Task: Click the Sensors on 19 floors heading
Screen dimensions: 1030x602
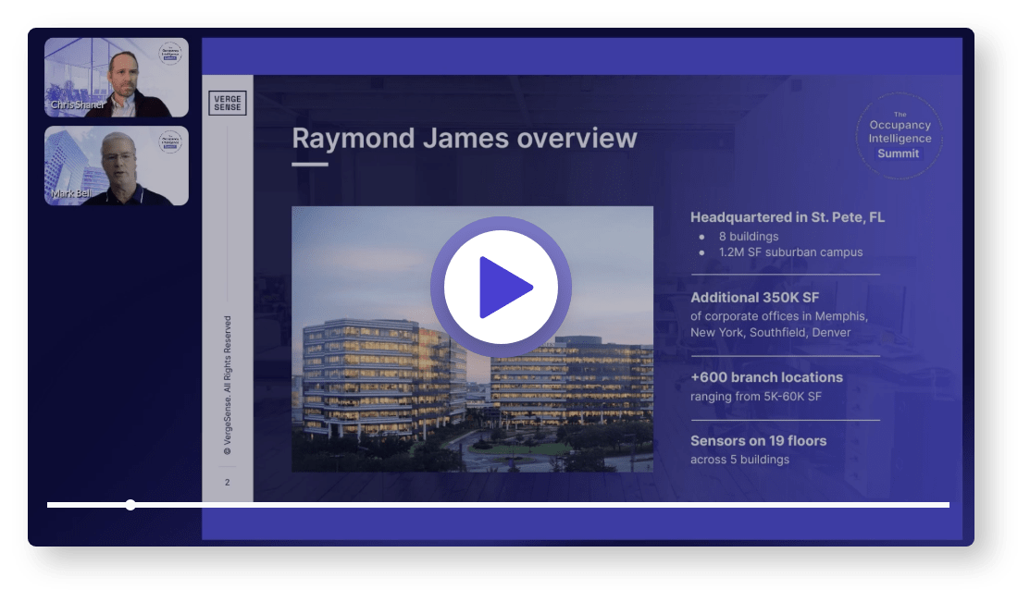Action: pyautogui.click(x=758, y=441)
